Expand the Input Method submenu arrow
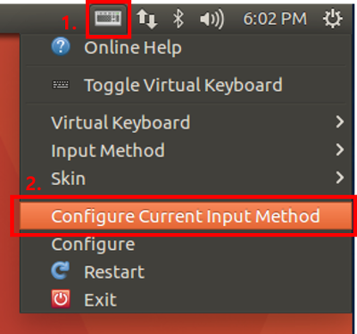The height and width of the screenshot is (334, 357). click(x=340, y=150)
